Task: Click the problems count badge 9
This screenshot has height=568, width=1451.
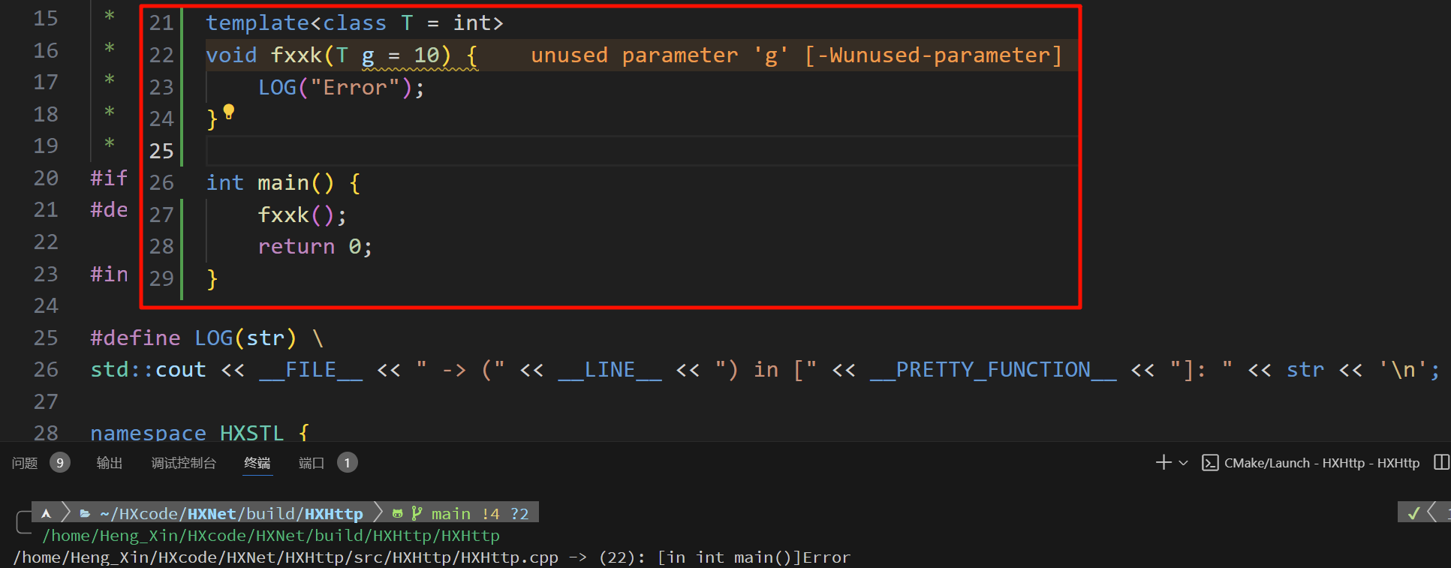Action: pyautogui.click(x=60, y=463)
